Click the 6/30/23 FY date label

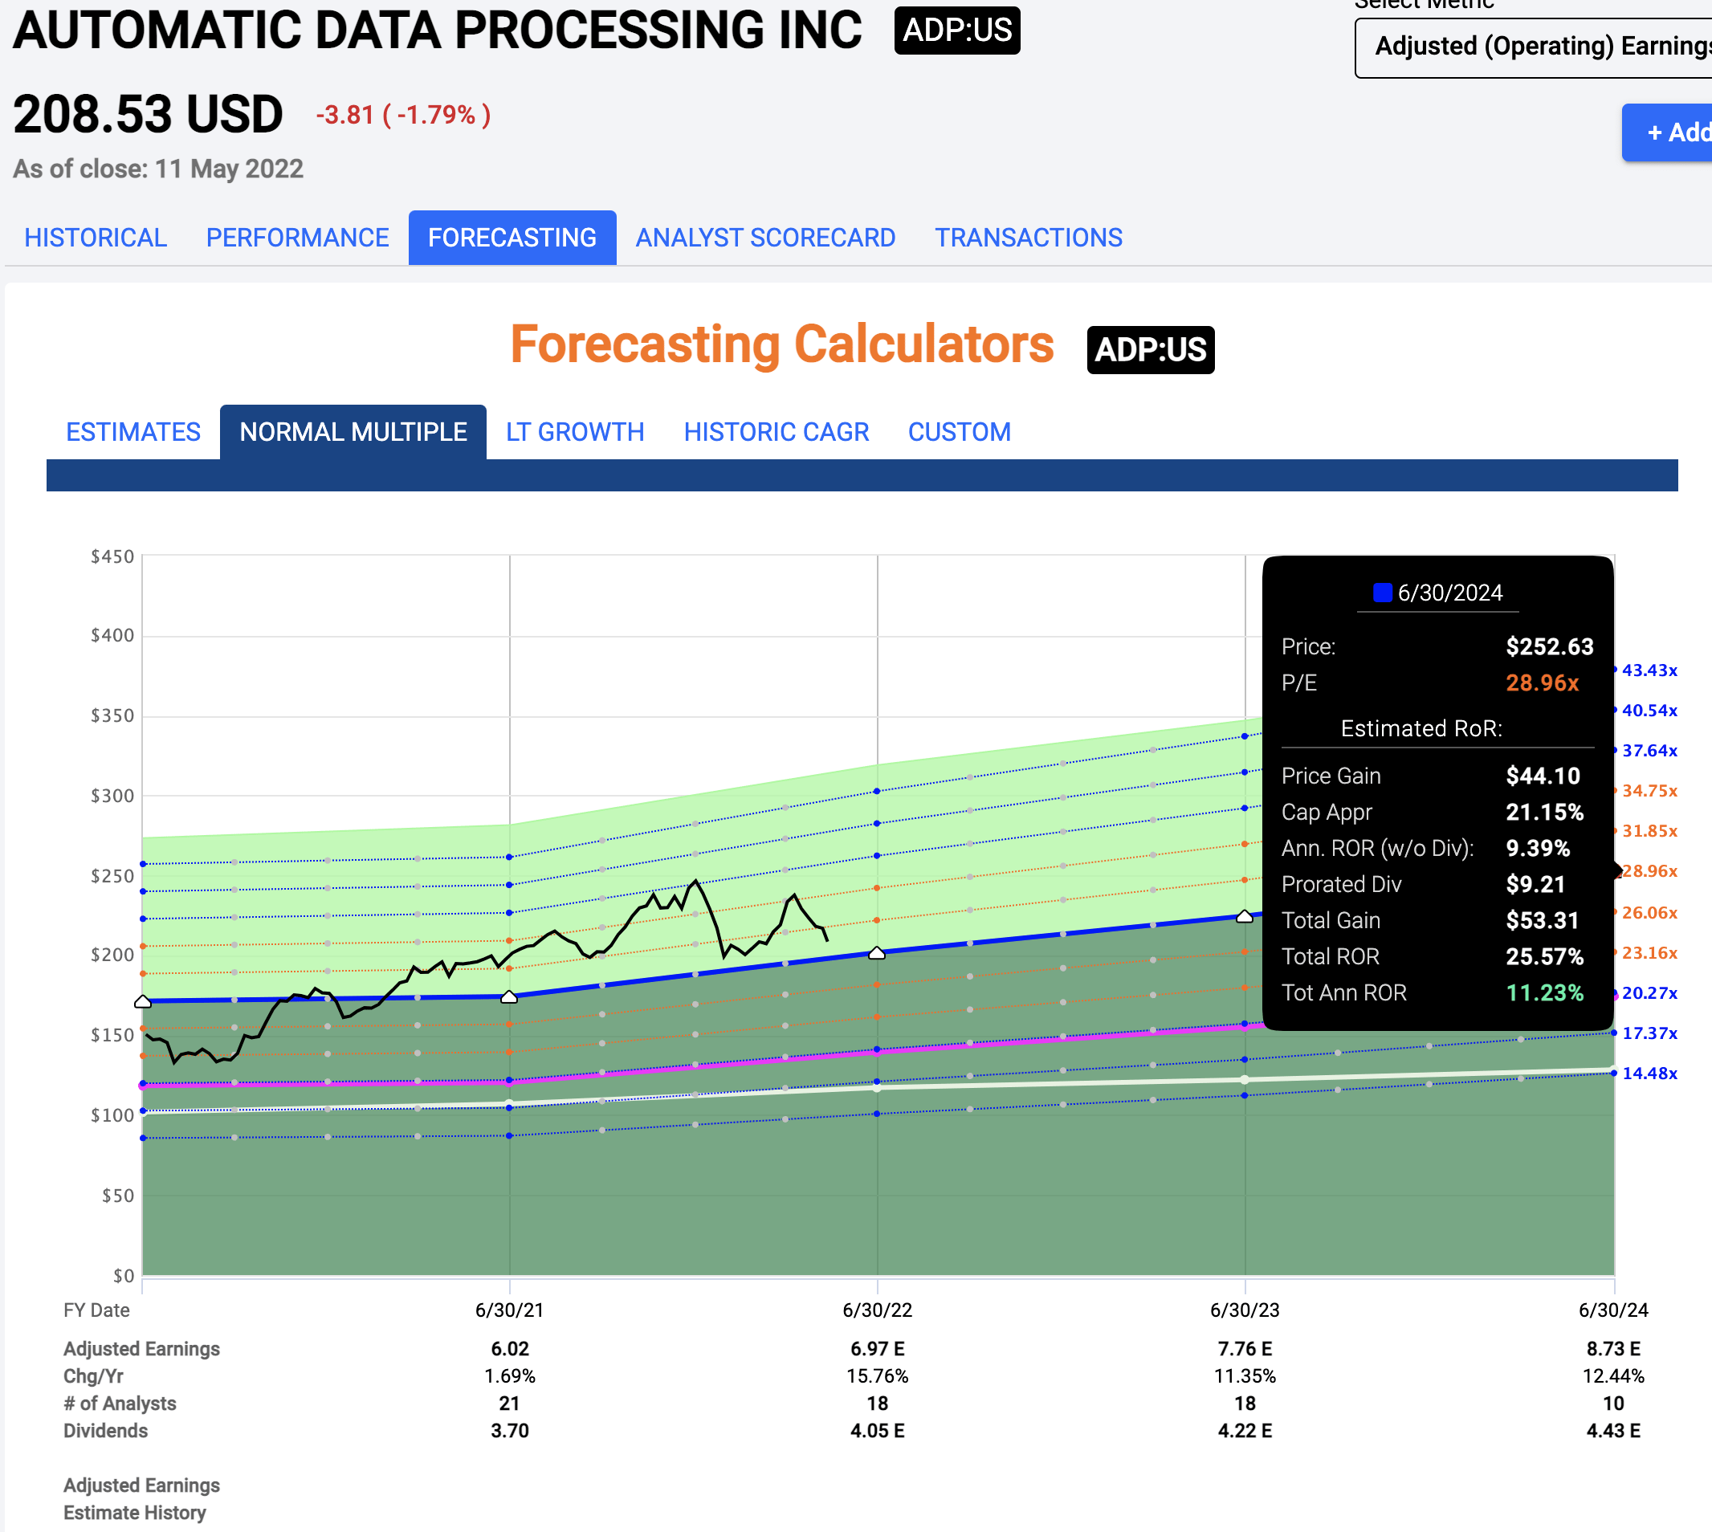point(1245,1310)
